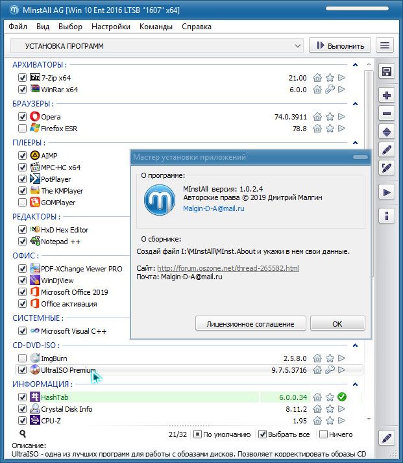403x463 pixels.
Task: Collapse the АРХИВАТОРЫ section arrow
Action: point(355,65)
